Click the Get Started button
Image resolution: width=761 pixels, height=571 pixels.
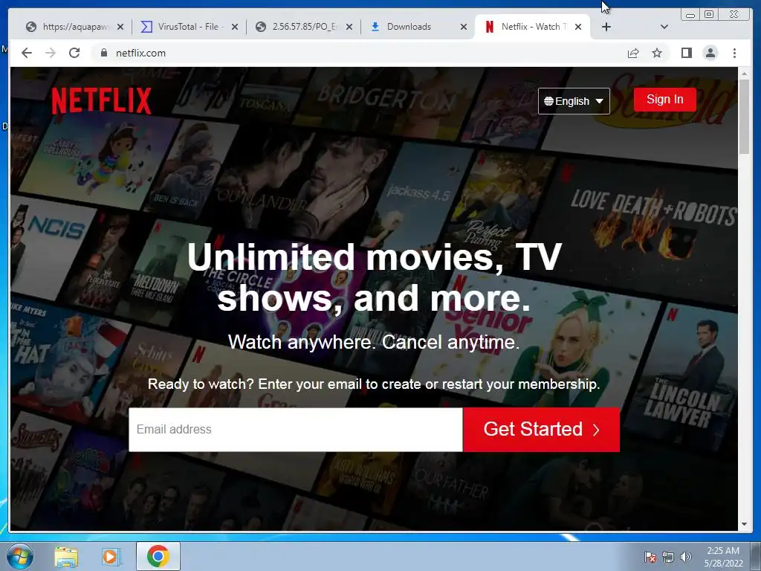tap(542, 429)
